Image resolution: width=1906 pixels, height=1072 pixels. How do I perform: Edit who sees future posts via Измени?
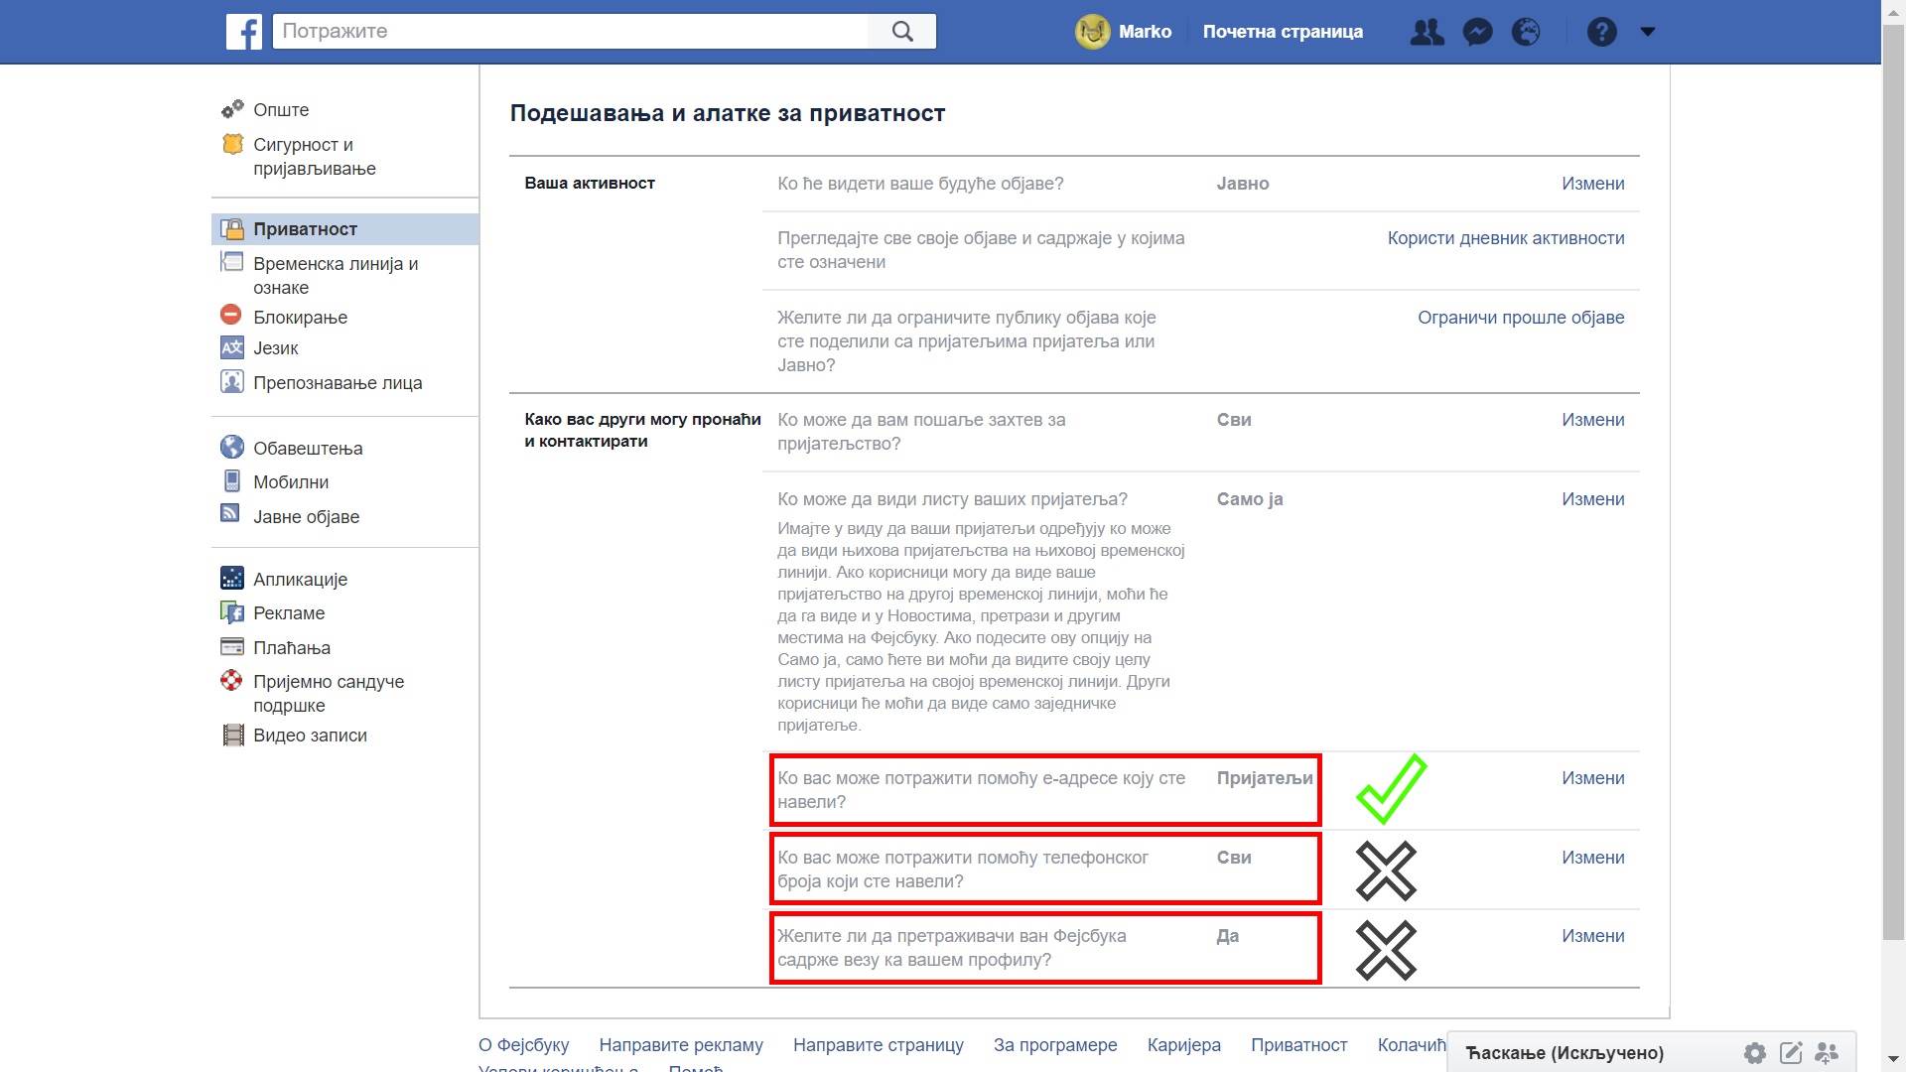tap(1593, 183)
